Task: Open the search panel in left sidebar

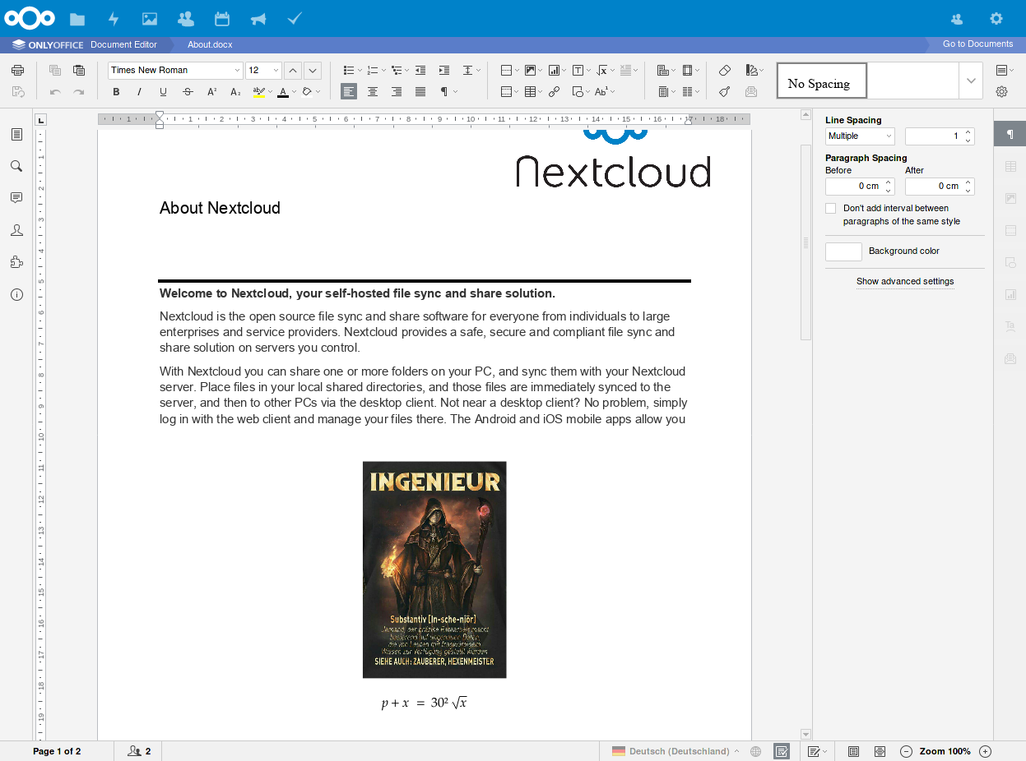Action: 16,166
